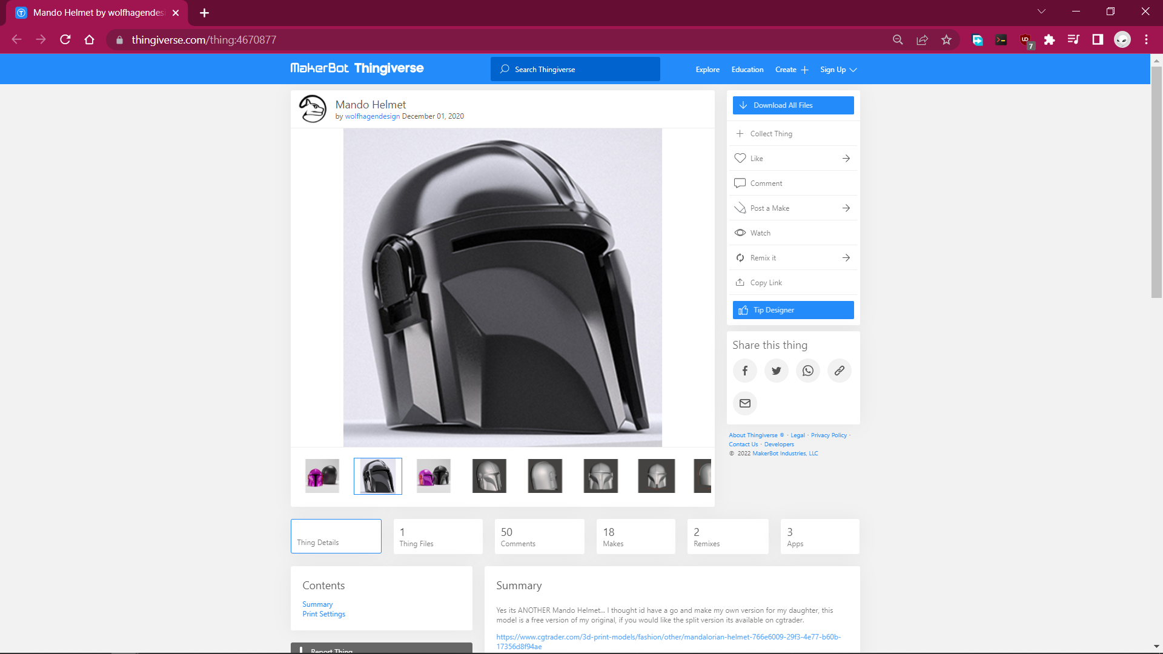Select pink and black helmets thumbnail
Screen dimensions: 1163x654
click(x=322, y=476)
